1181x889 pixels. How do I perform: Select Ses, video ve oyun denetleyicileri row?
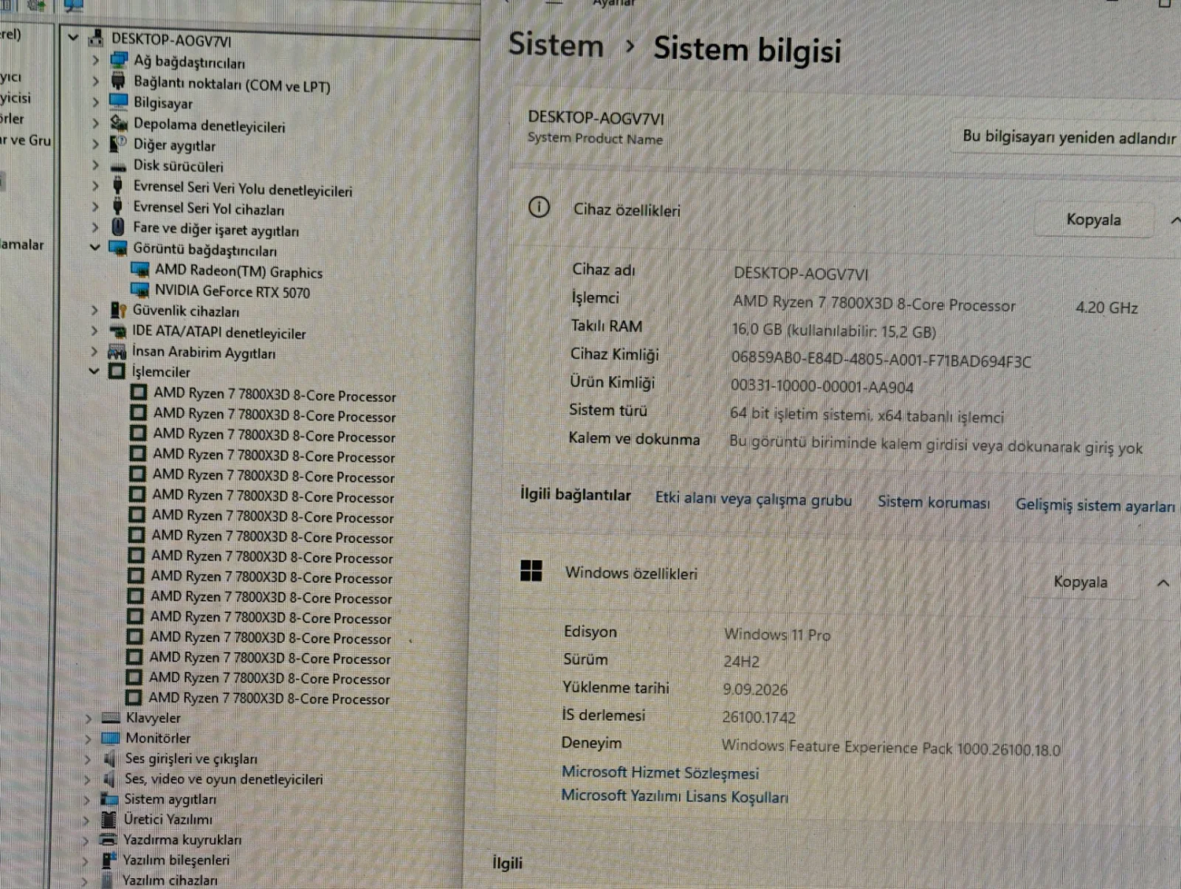(x=223, y=778)
